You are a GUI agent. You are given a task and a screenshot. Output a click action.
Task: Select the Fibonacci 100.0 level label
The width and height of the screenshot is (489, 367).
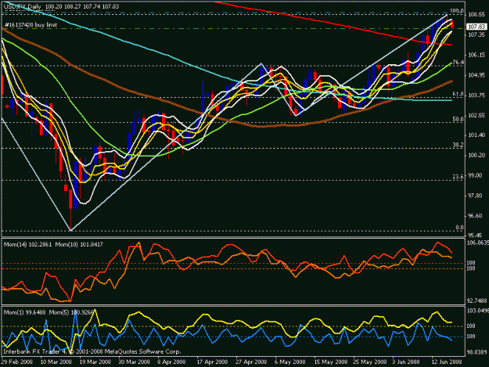point(457,11)
